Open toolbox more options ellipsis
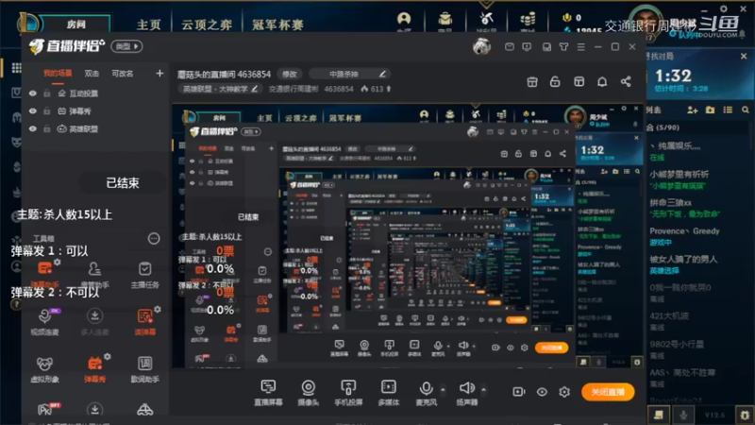This screenshot has width=755, height=425. pos(154,239)
